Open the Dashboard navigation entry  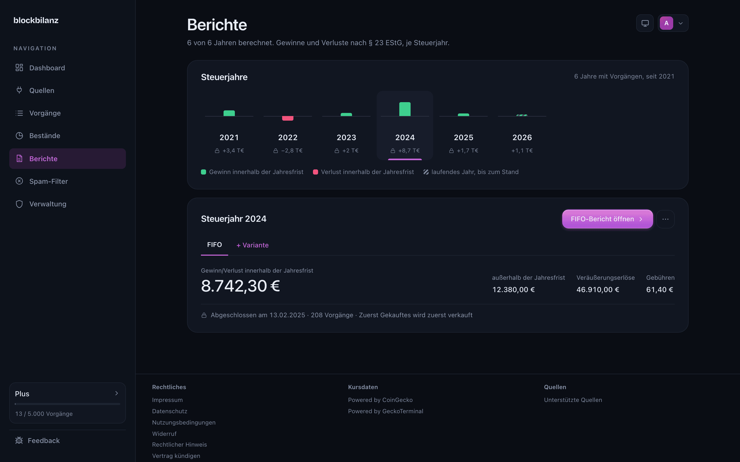(68, 68)
